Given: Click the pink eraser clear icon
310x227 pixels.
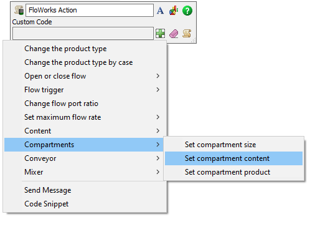Looking at the screenshot, I should [174, 34].
